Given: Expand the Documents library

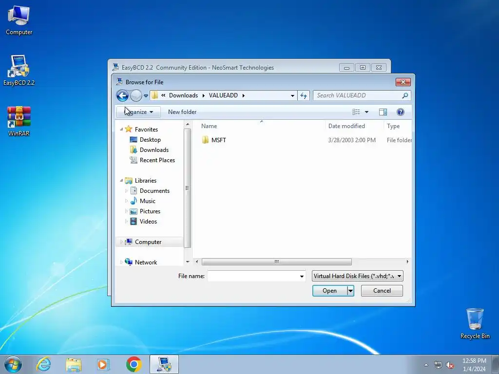Looking at the screenshot, I should coord(126,191).
